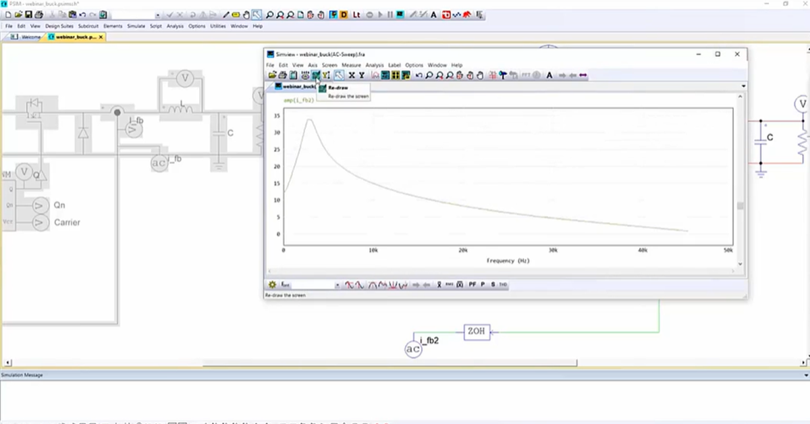Toggle the selection arrow tool in Simview
This screenshot has height=424, width=810.
(x=339, y=75)
